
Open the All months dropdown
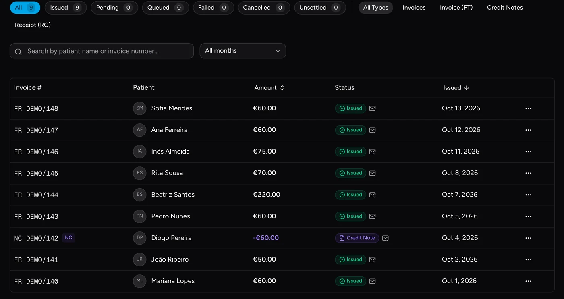[243, 51]
